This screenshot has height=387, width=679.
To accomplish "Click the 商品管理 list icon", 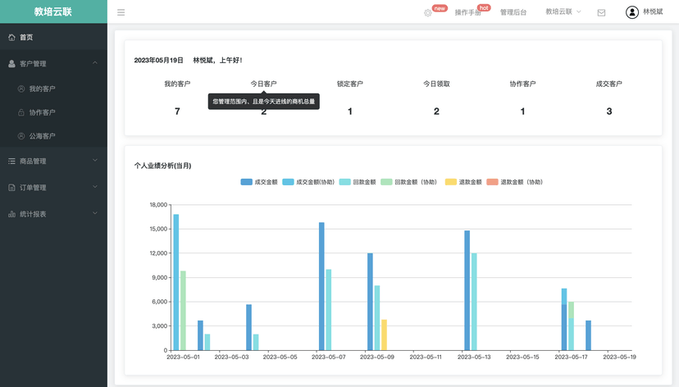I will tap(11, 162).
